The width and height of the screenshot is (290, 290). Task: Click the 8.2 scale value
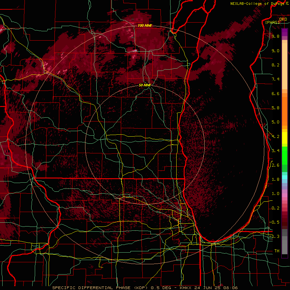(275, 65)
